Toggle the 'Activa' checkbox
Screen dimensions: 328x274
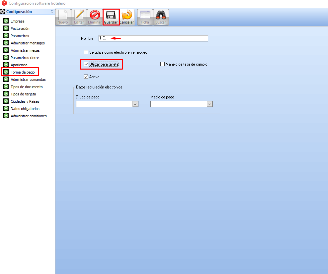(86, 77)
